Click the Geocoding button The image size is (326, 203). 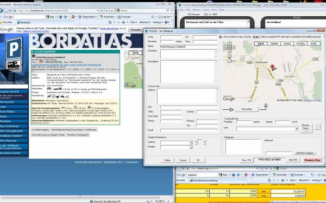tap(247, 109)
